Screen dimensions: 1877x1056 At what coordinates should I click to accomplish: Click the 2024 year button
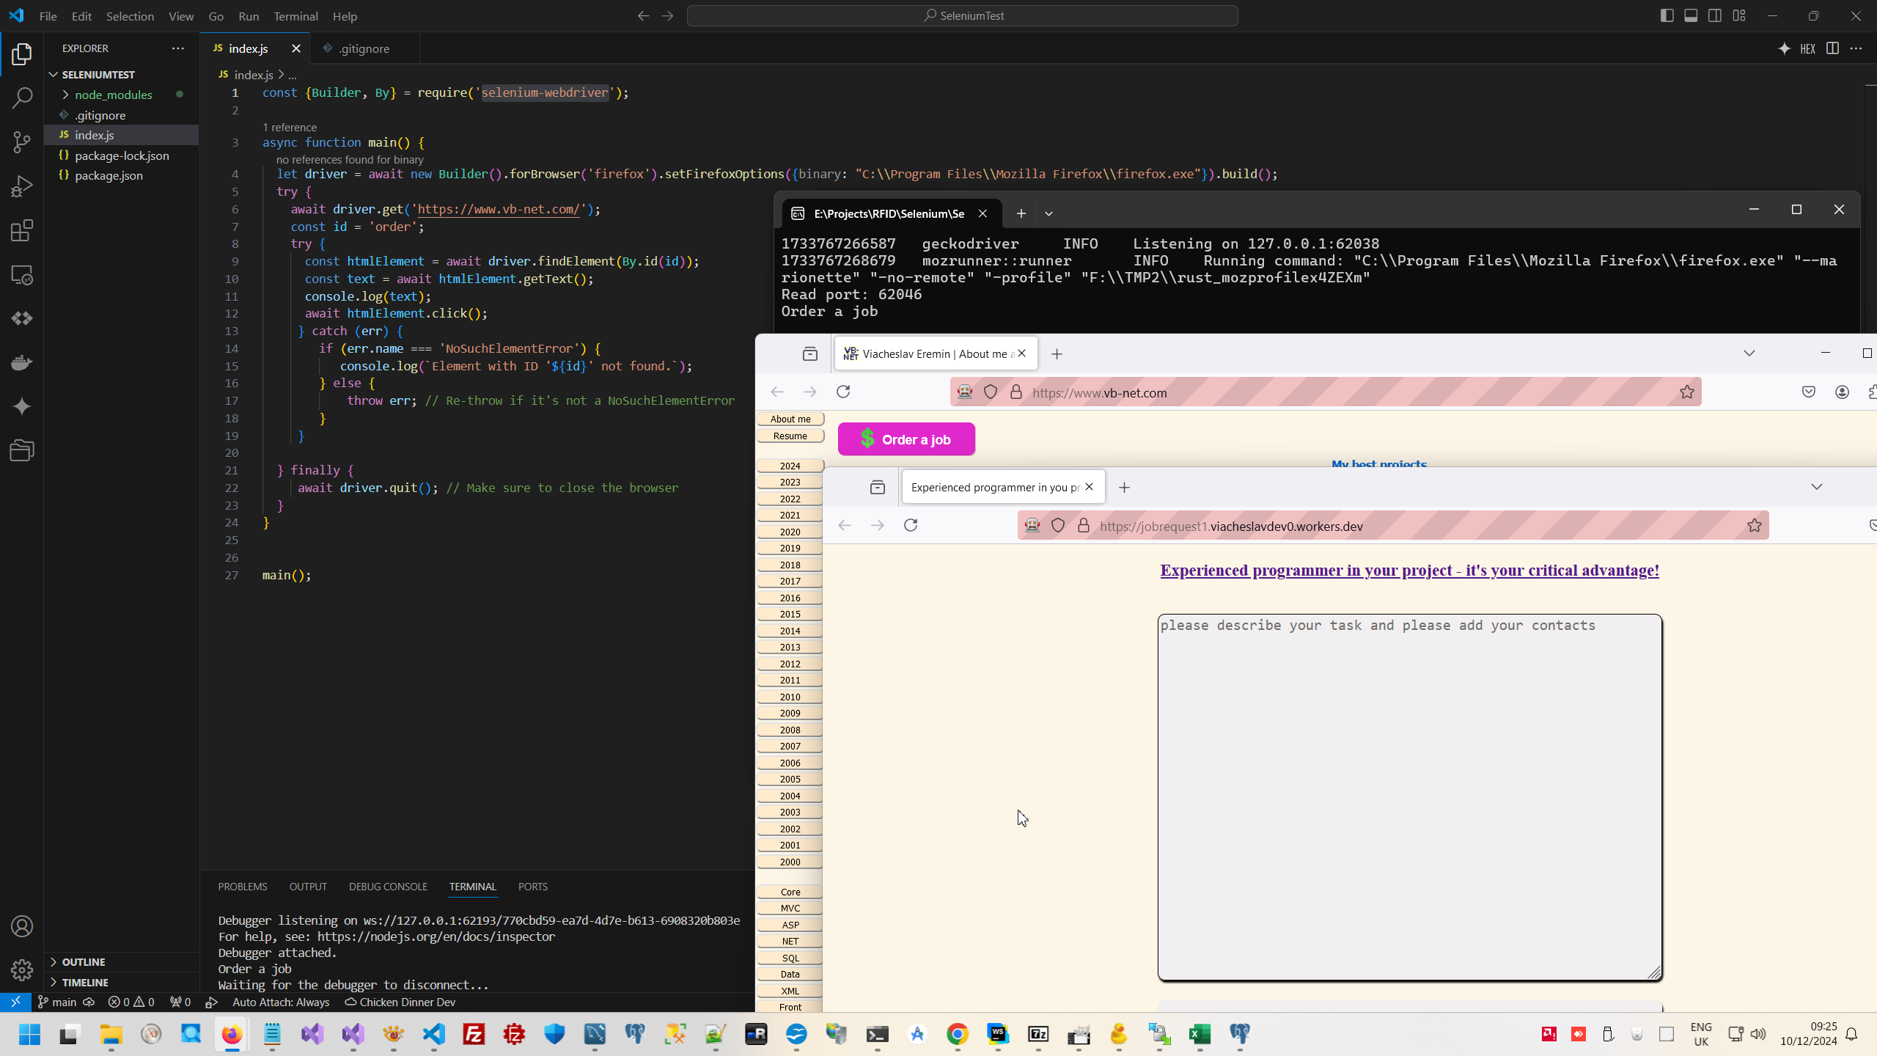pos(790,466)
